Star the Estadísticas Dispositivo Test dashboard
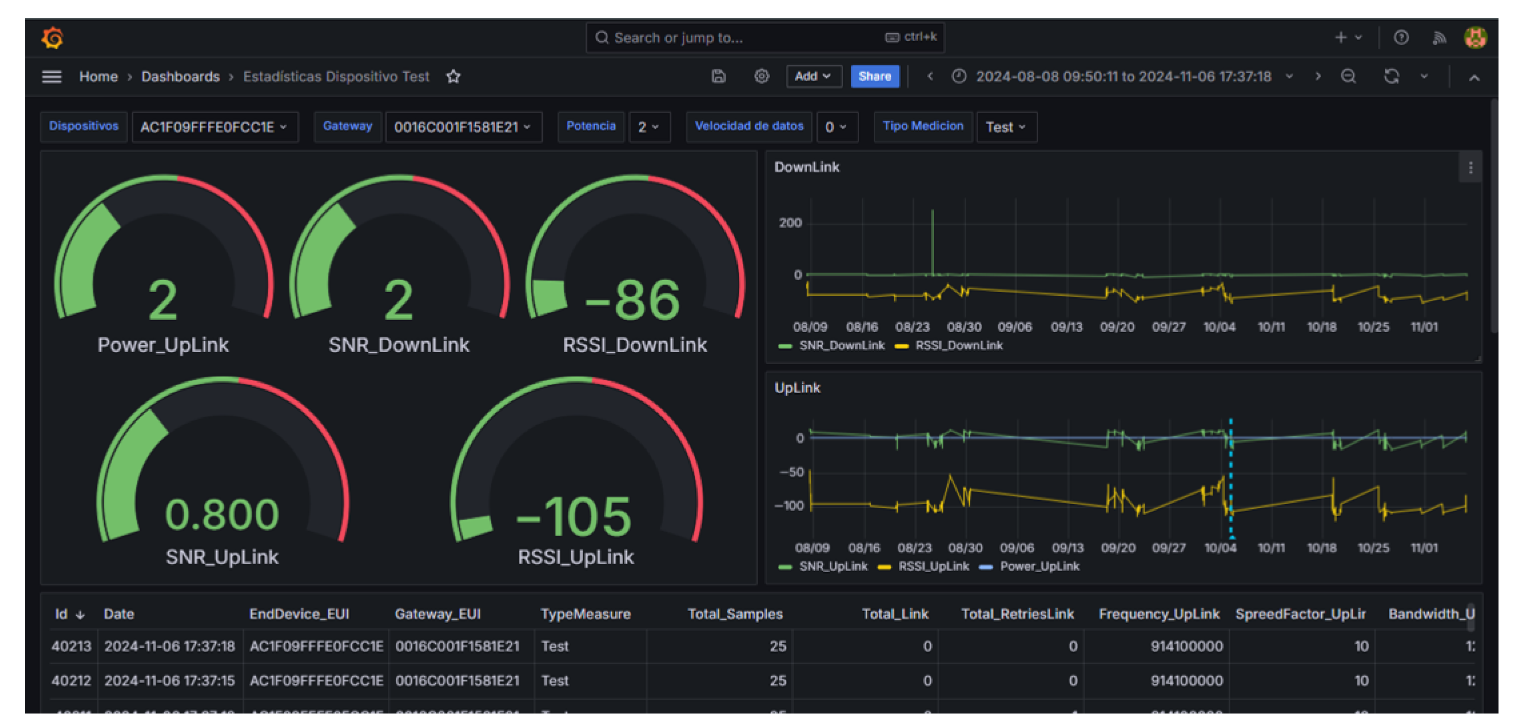 pyautogui.click(x=453, y=76)
